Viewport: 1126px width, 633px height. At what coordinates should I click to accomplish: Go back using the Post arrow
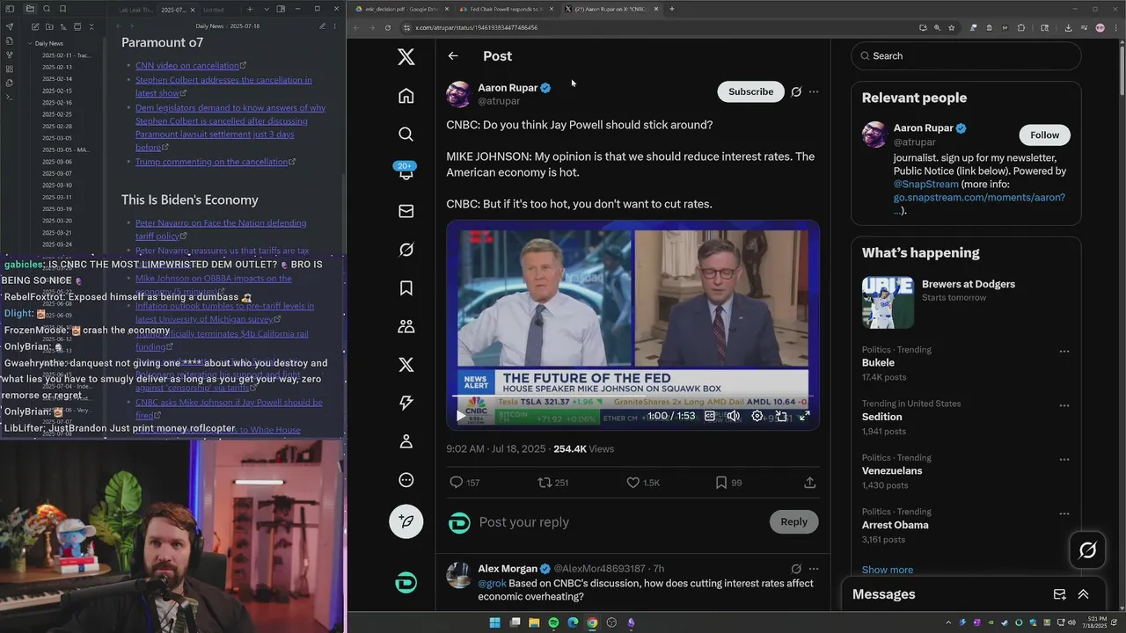pyautogui.click(x=453, y=55)
